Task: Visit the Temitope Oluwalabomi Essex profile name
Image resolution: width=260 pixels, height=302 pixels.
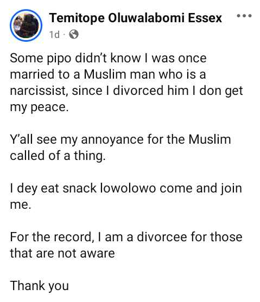Action: (x=135, y=18)
